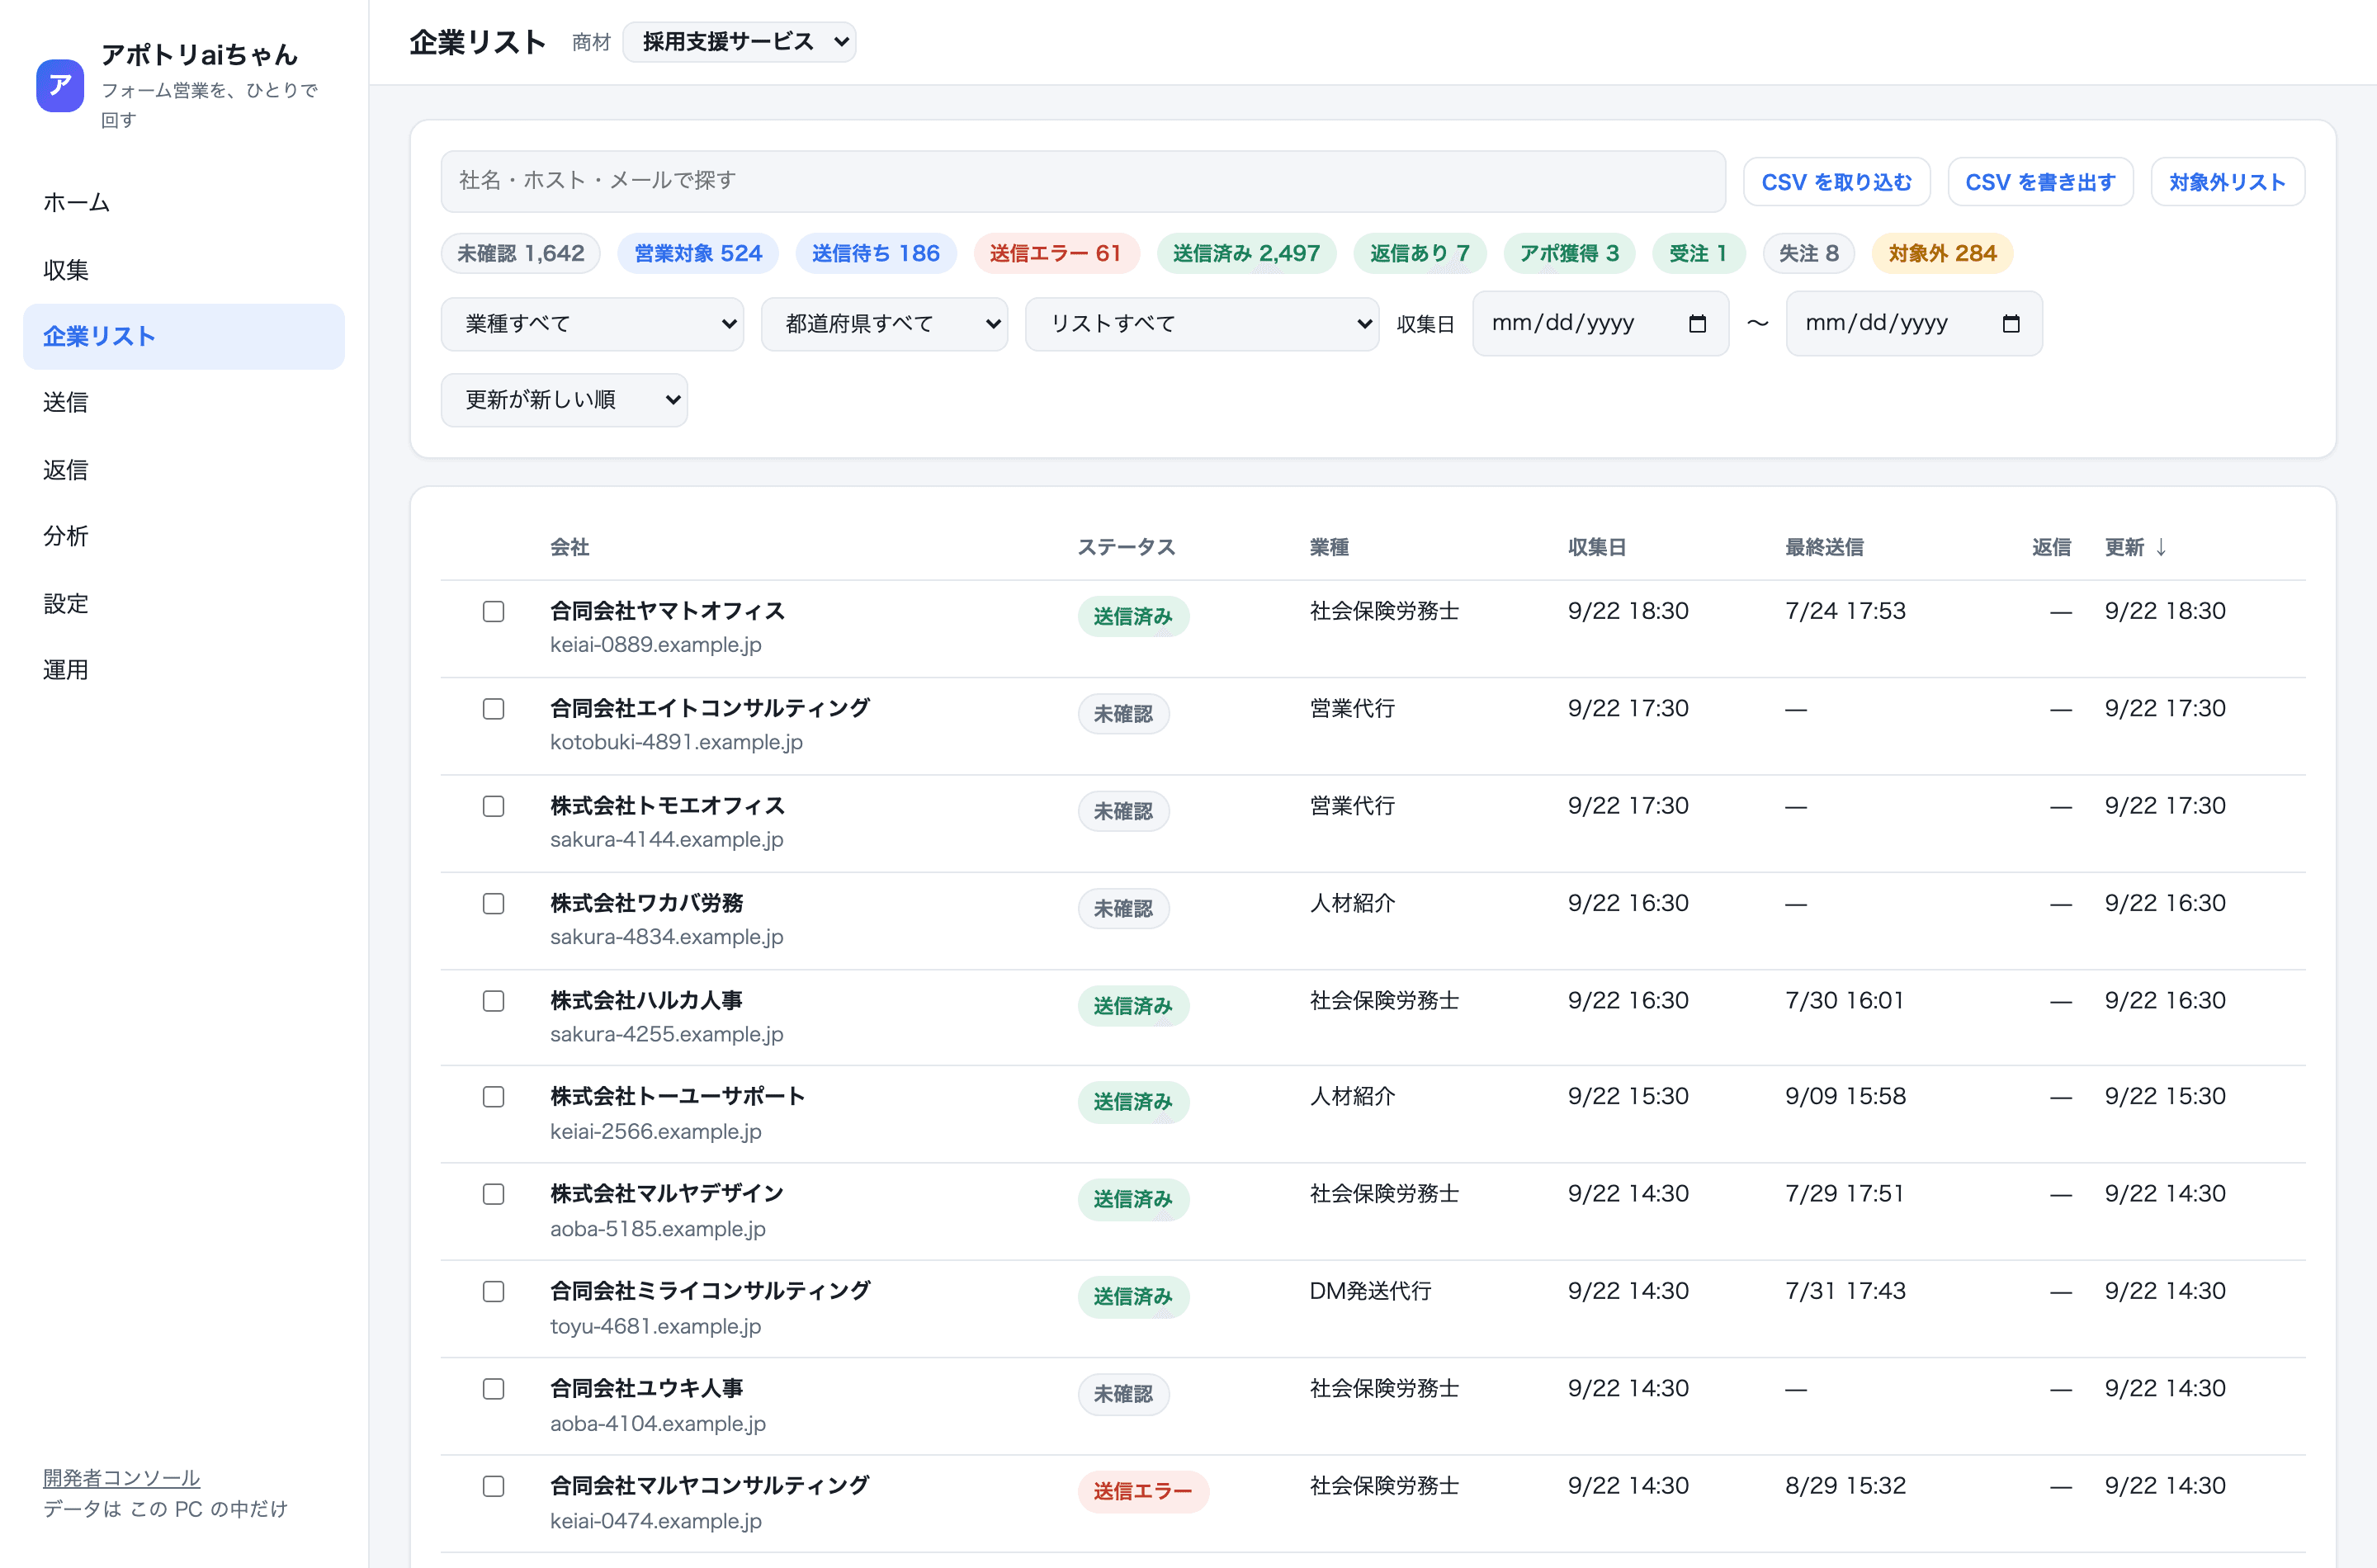
Task: Click the アポトリaiちゃん app logo icon
Action: pyautogui.click(x=60, y=85)
